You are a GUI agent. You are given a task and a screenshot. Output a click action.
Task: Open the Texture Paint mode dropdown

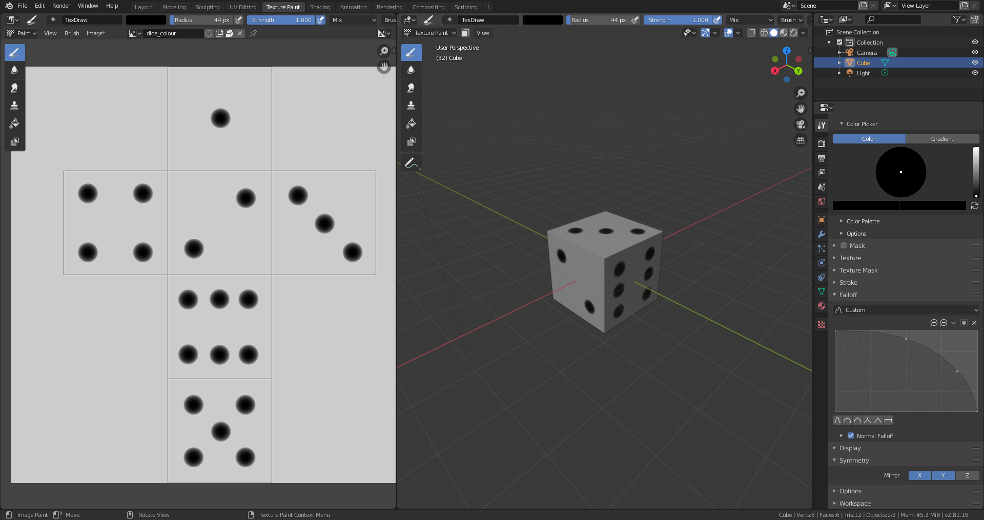(430, 33)
